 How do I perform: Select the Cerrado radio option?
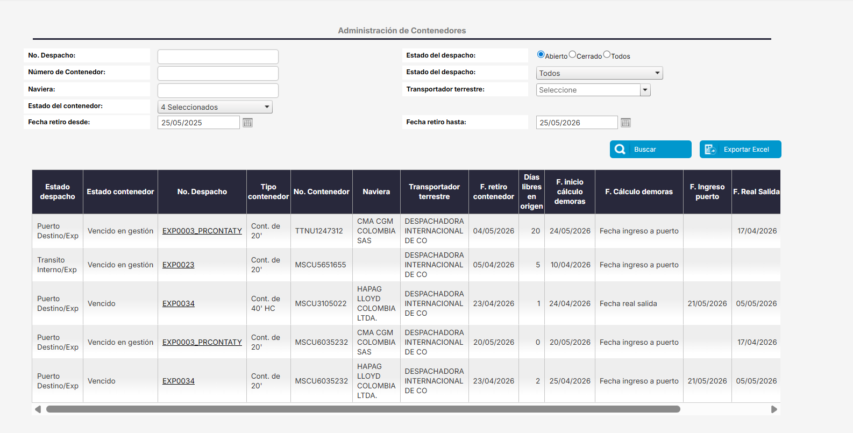pyautogui.click(x=572, y=54)
